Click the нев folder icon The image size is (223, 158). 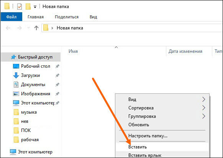coord(16,121)
